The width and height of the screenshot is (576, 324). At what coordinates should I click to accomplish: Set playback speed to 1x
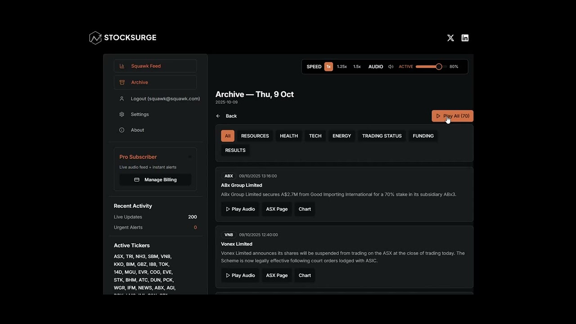[328, 67]
